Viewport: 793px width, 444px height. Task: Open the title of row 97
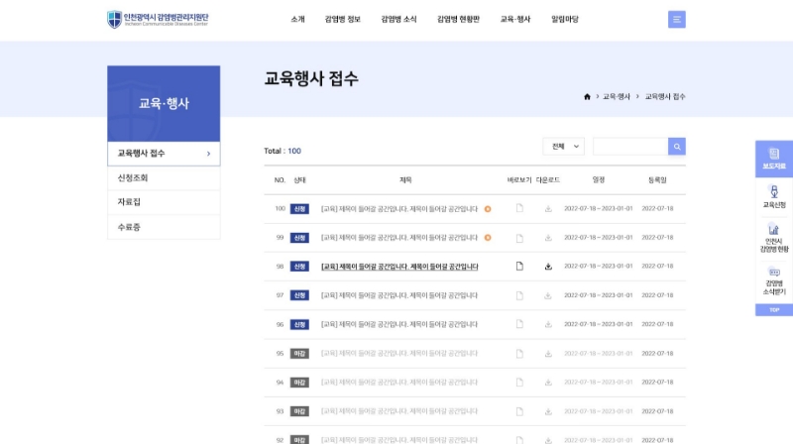click(x=399, y=295)
